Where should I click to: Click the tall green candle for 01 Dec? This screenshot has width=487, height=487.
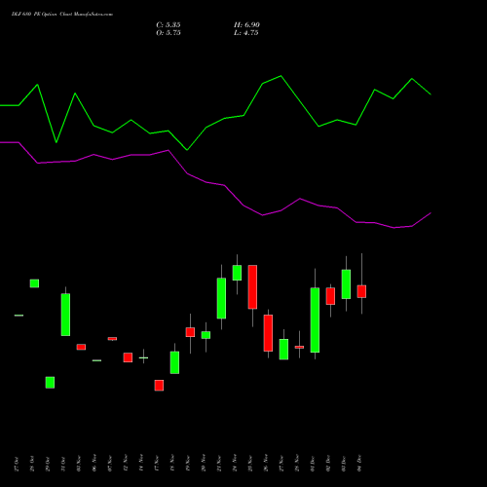pyautogui.click(x=315, y=319)
